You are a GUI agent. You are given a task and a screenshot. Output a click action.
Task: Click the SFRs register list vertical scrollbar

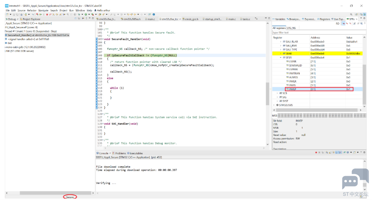coord(364,84)
